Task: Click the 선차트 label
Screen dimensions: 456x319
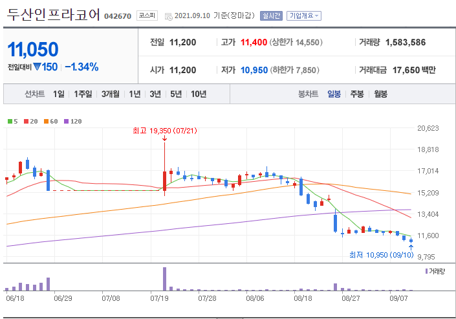Action: tap(35, 94)
